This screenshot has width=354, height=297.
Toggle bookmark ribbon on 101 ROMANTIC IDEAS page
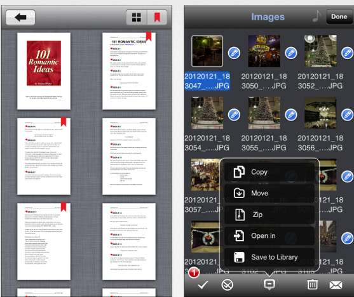tap(149, 36)
